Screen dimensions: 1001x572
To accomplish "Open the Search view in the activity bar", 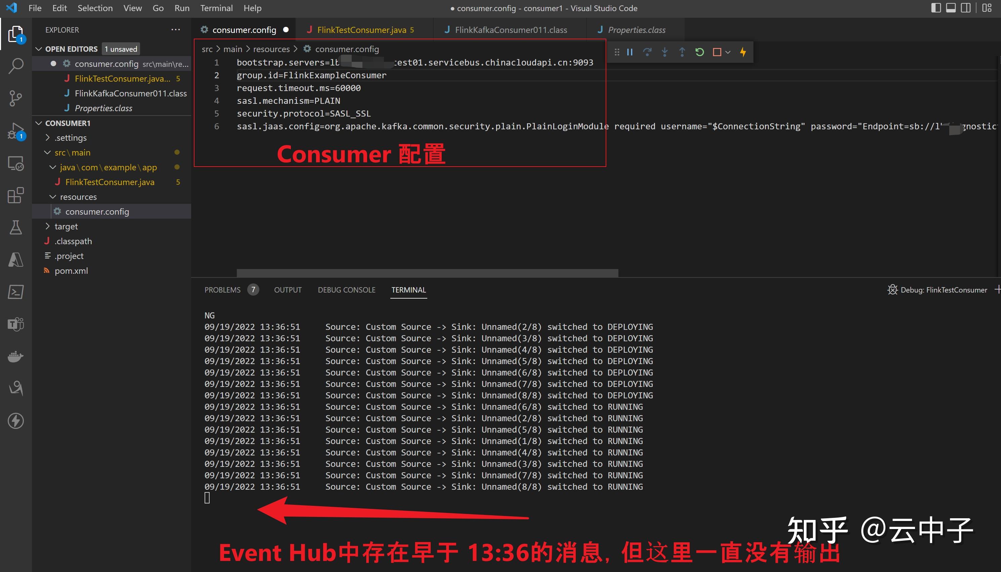I will pos(16,66).
